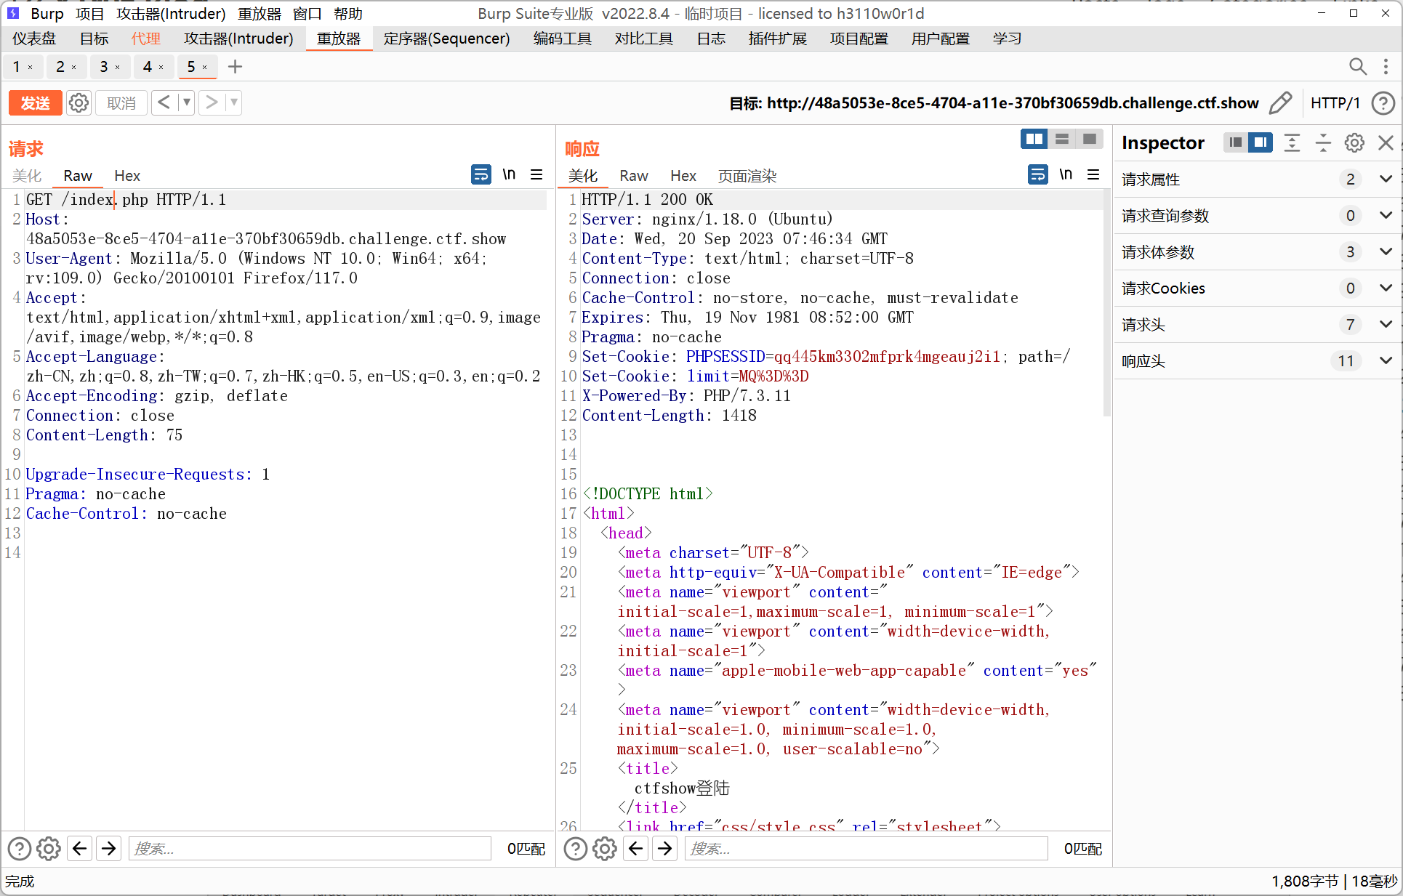The height and width of the screenshot is (896, 1403).
Task: Open the 定序器(Sequencer) tab
Action: [446, 39]
